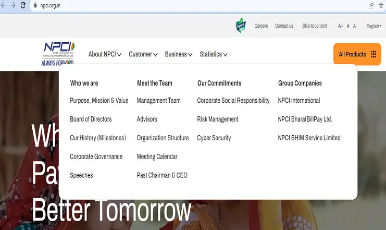Open Corporate Governance

point(96,156)
